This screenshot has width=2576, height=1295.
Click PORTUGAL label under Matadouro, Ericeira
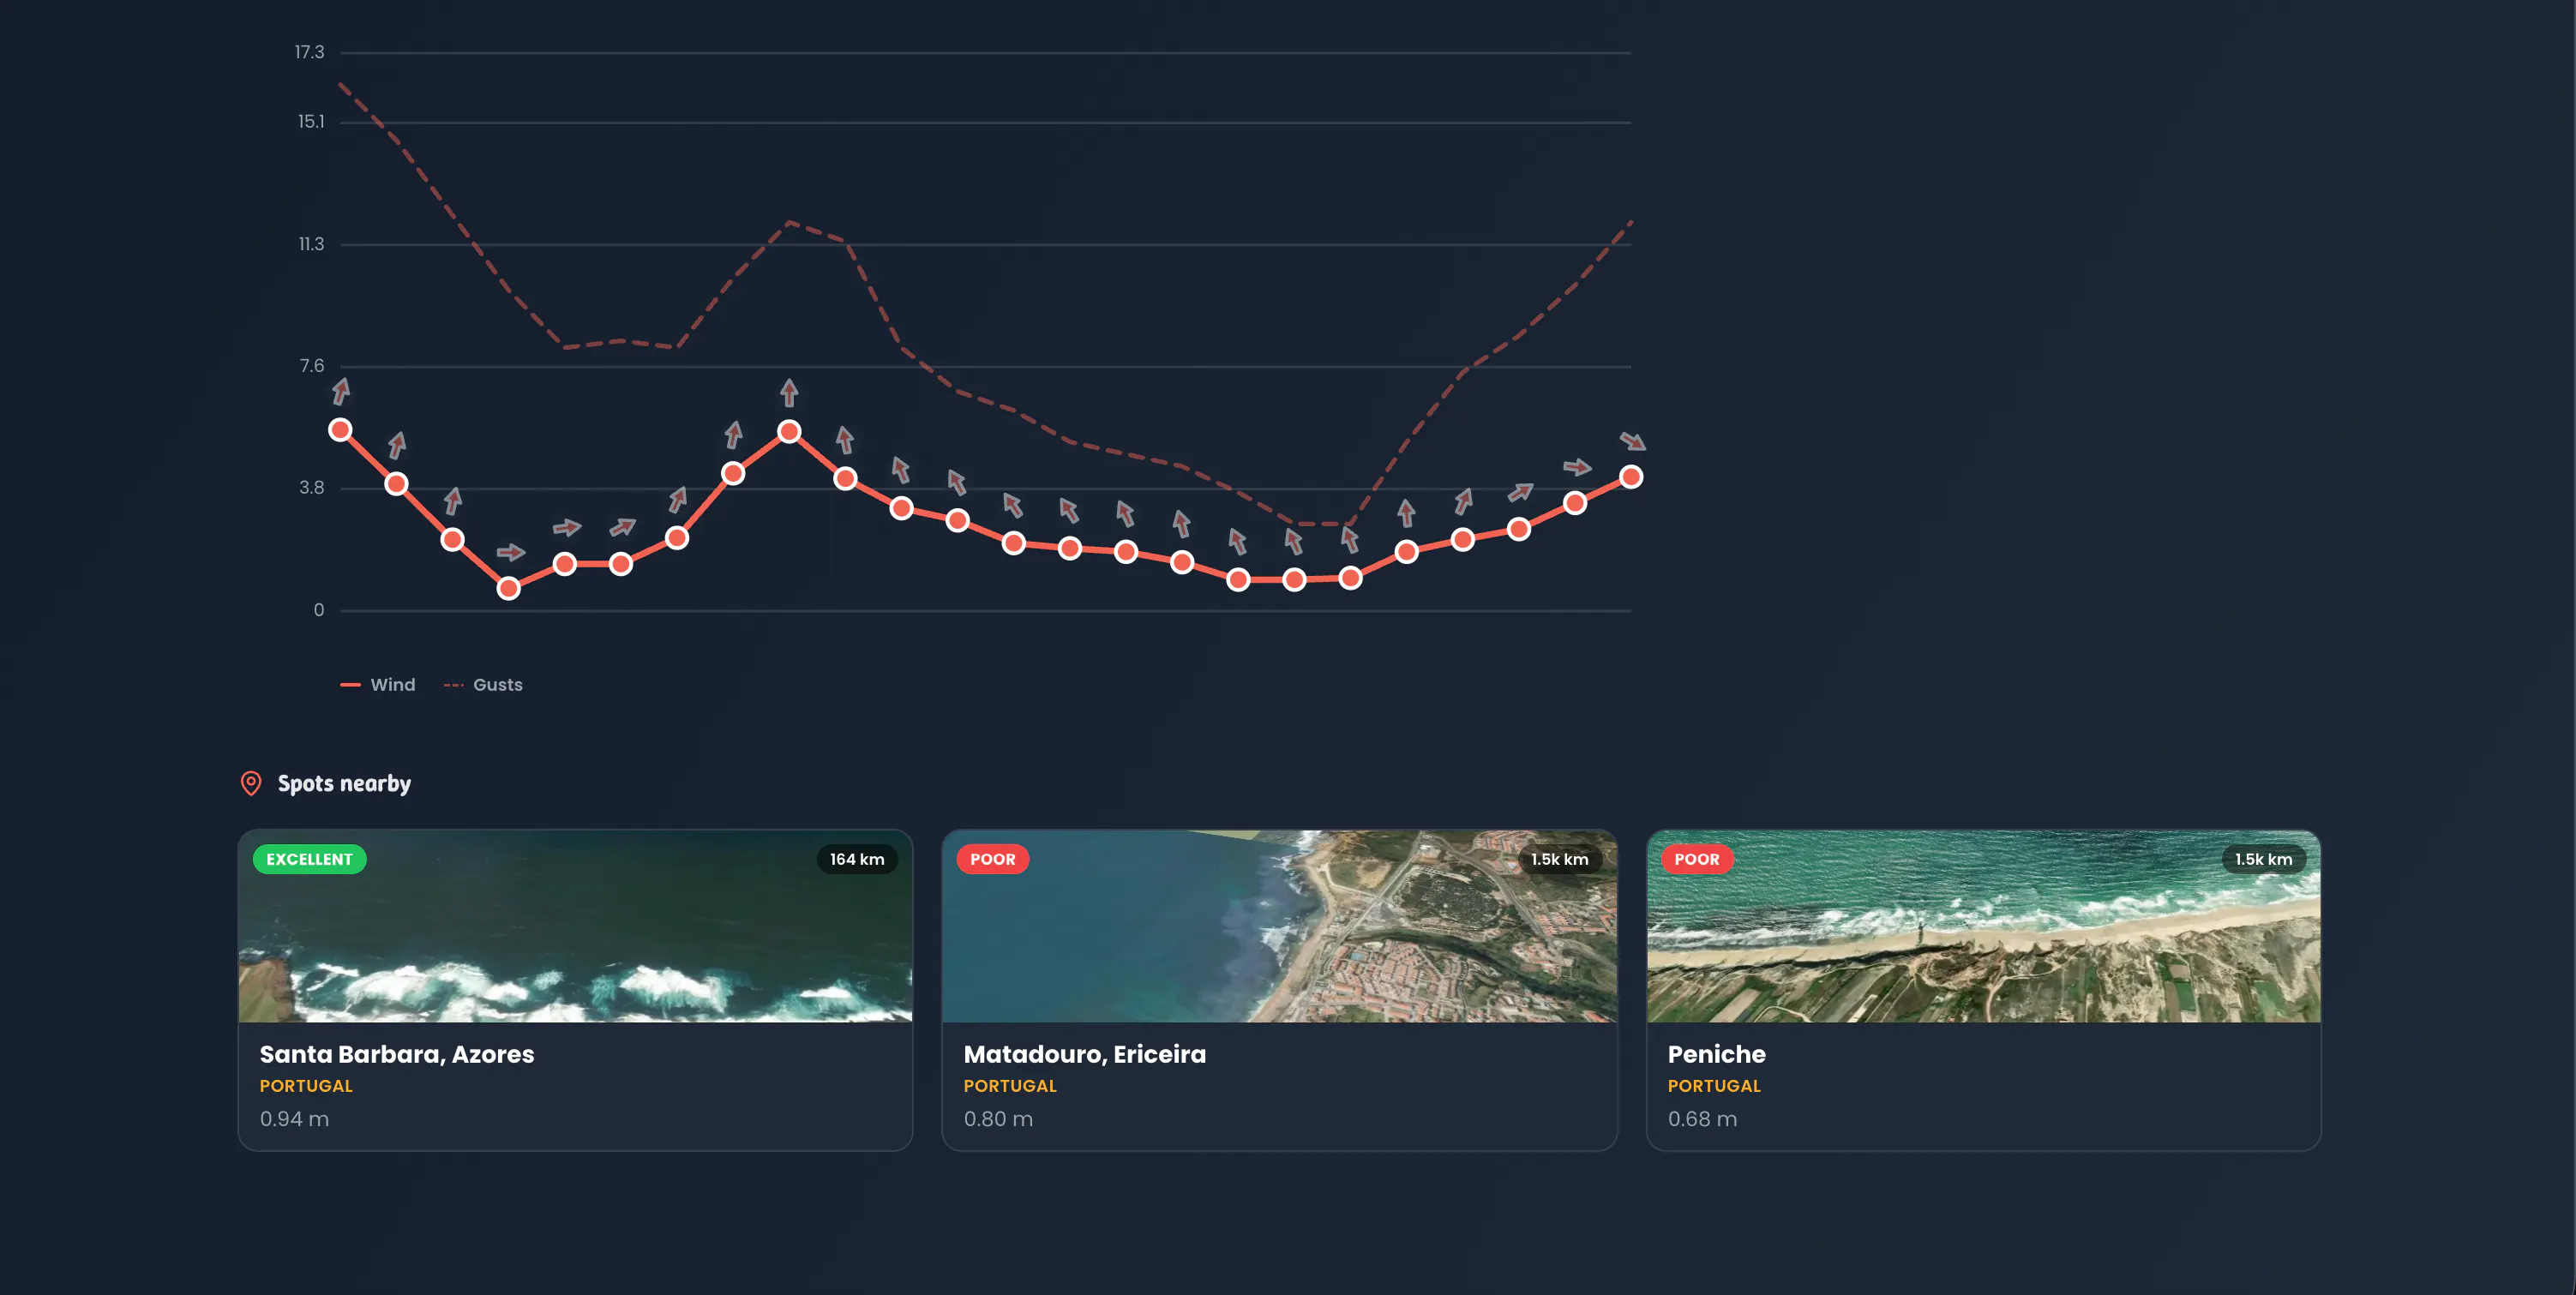coord(1010,1086)
